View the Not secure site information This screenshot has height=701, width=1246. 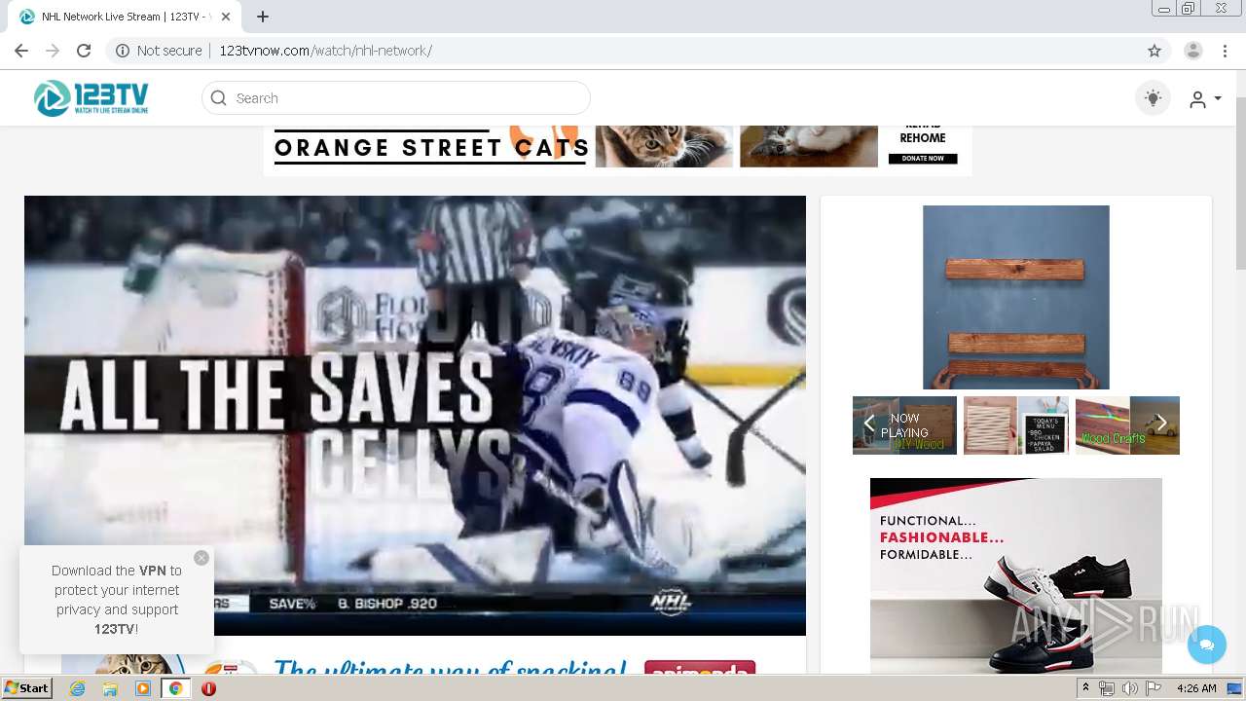(x=159, y=51)
